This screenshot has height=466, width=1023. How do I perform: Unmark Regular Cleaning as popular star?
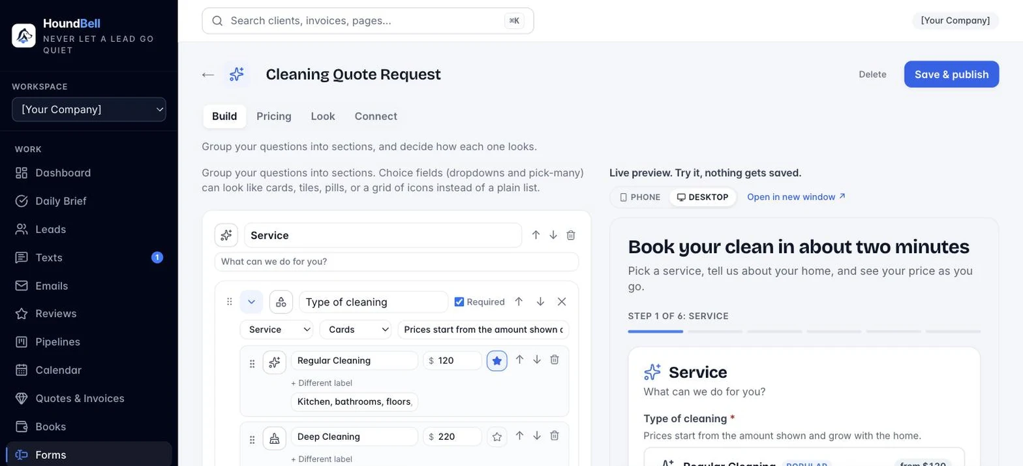[497, 360]
